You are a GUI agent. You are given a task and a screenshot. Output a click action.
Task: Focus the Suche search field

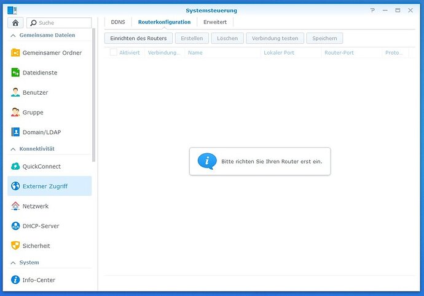[x=59, y=23]
